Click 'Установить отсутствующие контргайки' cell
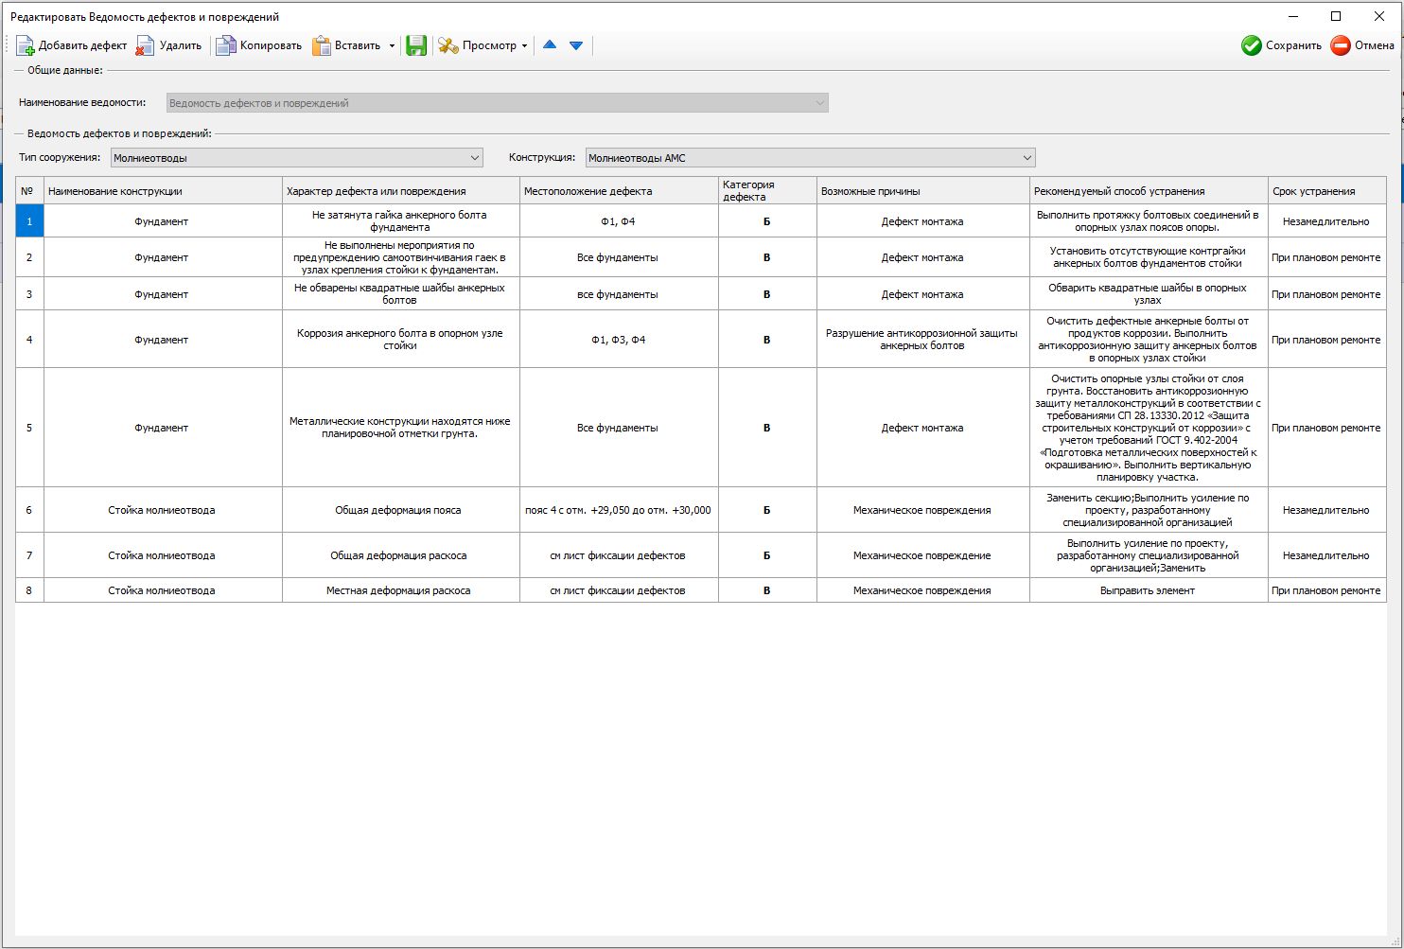This screenshot has height=949, width=1404. [1149, 257]
